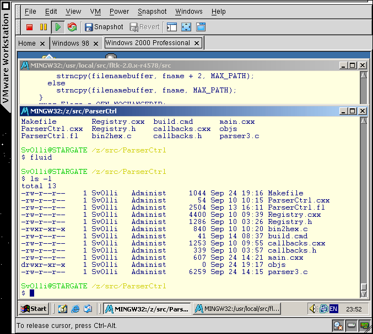Screen dimensions: 373x334
Task: Open the View menu
Action: pyautogui.click(x=73, y=12)
